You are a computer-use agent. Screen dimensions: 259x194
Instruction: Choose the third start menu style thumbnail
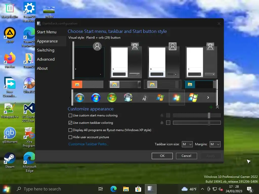[x=164, y=60]
